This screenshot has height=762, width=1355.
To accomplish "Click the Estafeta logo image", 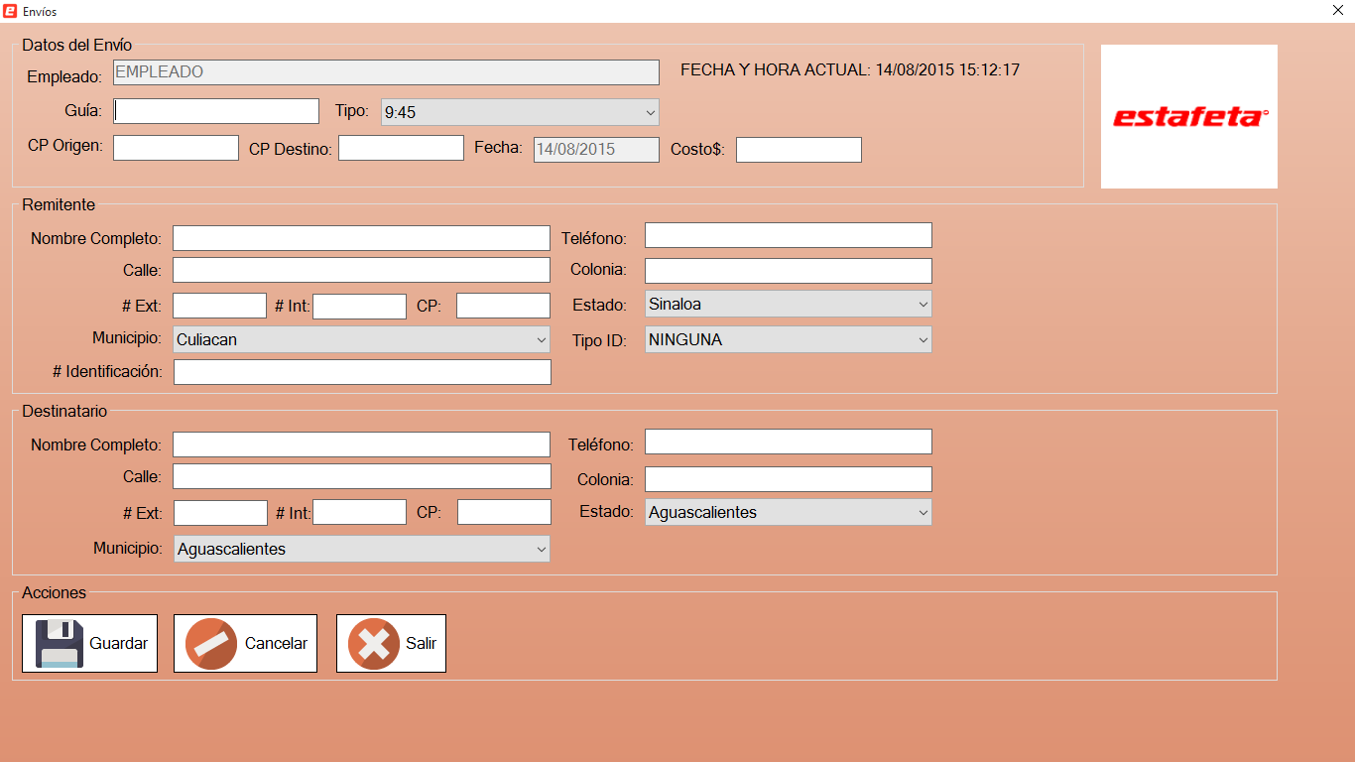I will pyautogui.click(x=1188, y=117).
